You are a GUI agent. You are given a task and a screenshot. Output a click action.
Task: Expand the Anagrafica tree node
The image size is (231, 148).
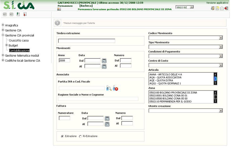(x=3, y=25)
